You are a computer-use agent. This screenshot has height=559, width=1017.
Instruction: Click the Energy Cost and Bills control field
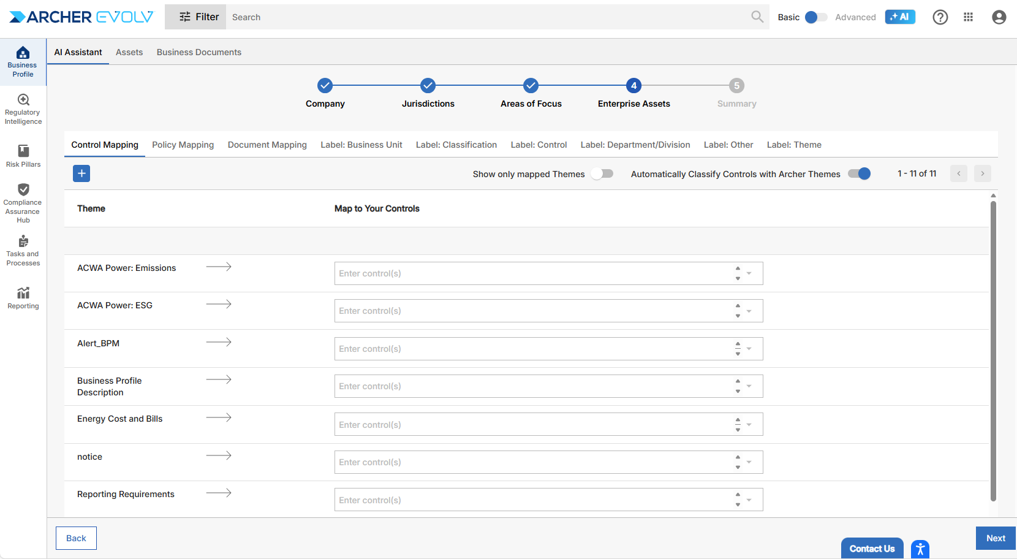pos(533,425)
